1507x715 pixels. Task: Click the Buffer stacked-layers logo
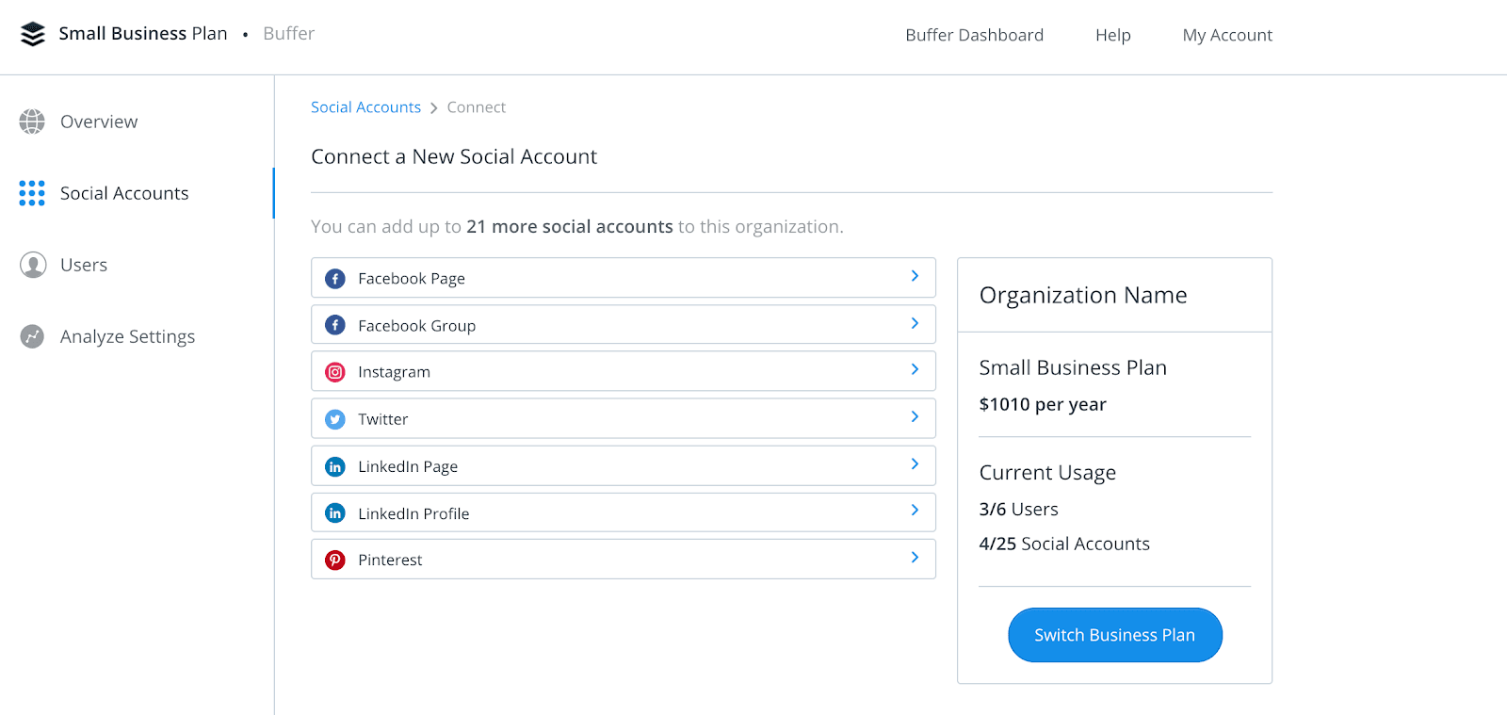pos(33,34)
